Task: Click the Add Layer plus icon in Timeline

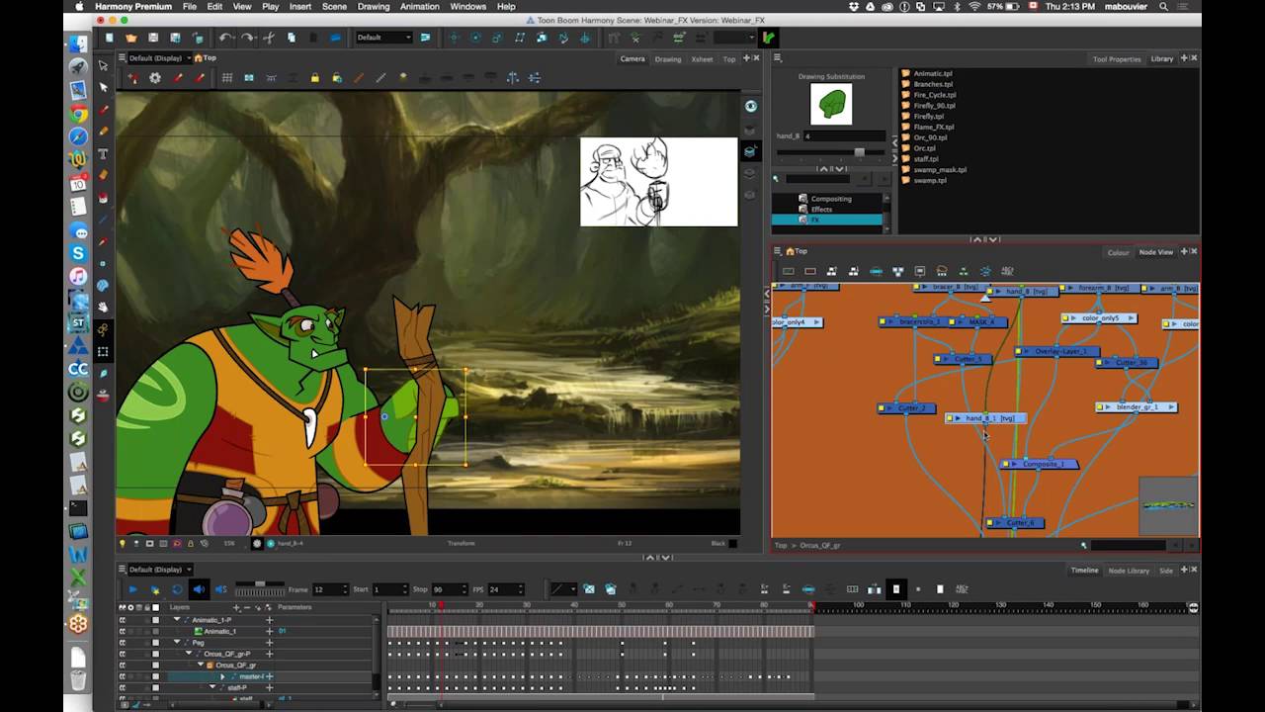Action: [x=236, y=607]
